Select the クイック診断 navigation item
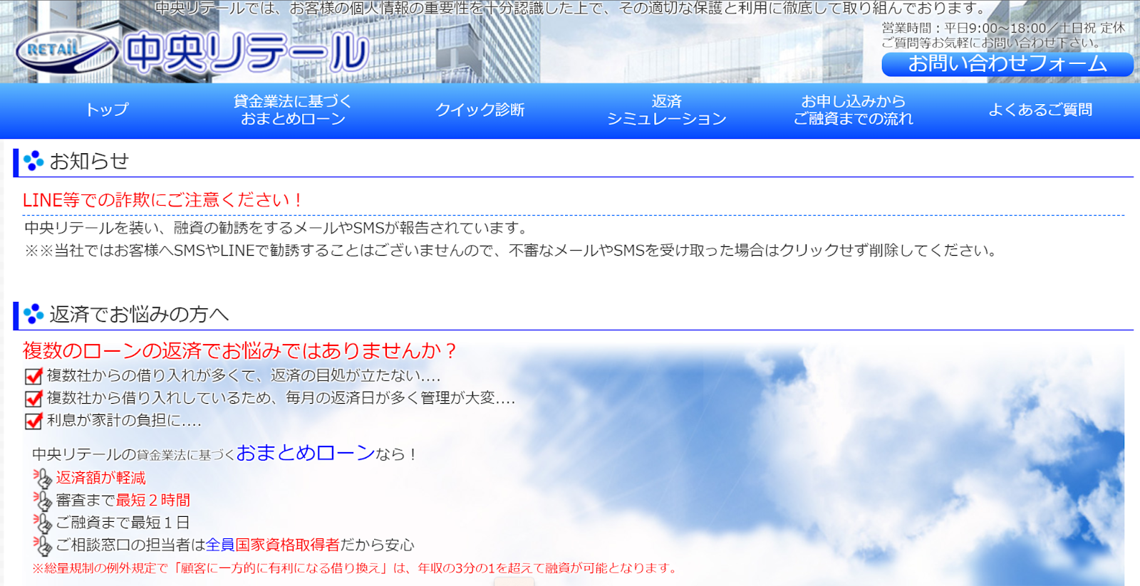Viewport: 1140px width, 586px height. click(480, 110)
